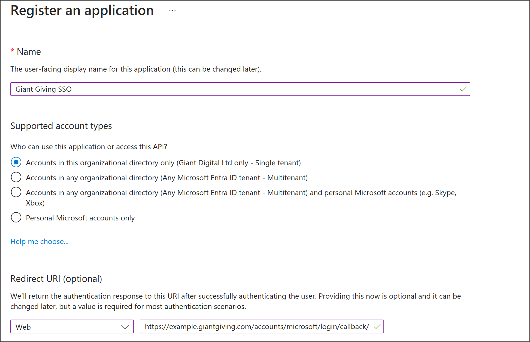The height and width of the screenshot is (342, 530).
Task: Click the validation checkmark beside the Redirect URI
Action: click(377, 326)
